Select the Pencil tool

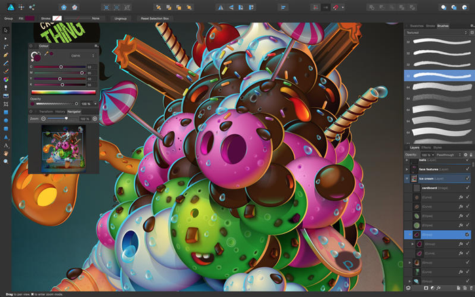tap(5, 63)
